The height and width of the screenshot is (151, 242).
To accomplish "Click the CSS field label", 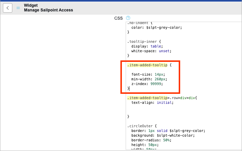I will click(118, 18).
